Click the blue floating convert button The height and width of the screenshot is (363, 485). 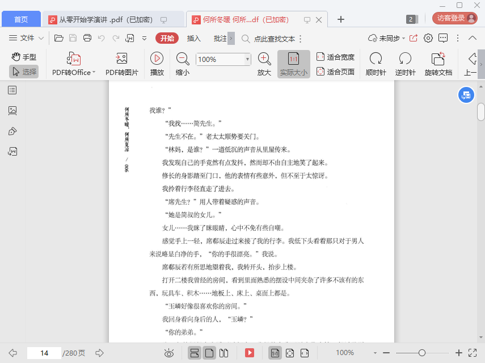pos(466,95)
